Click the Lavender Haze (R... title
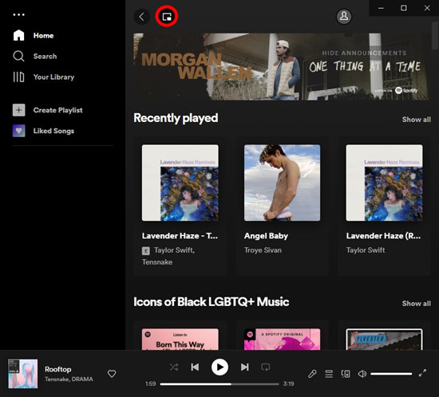Viewport: 439px width, 397px height. click(383, 236)
